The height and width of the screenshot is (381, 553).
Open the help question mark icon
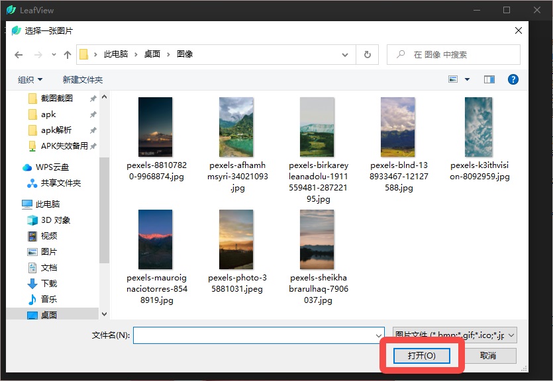513,79
